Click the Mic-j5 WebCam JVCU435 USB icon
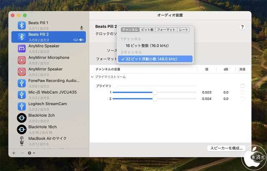Screen dimensions: 267x171 coord(22,95)
